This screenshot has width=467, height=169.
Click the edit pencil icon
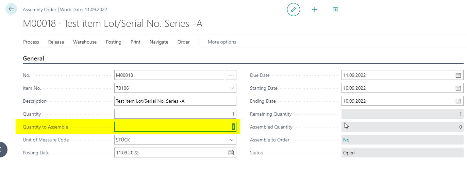point(294,10)
